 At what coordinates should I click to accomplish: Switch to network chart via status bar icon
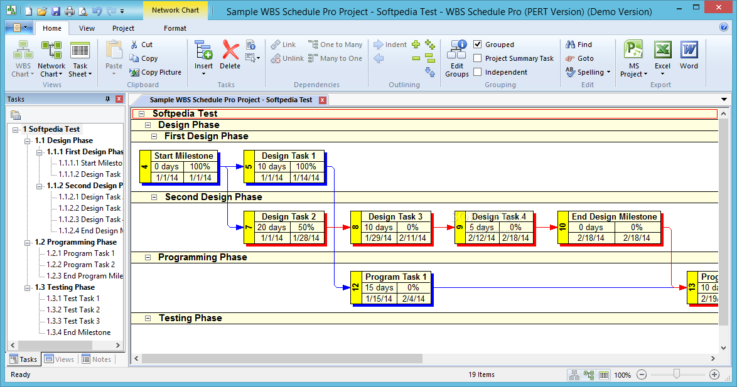(589, 375)
